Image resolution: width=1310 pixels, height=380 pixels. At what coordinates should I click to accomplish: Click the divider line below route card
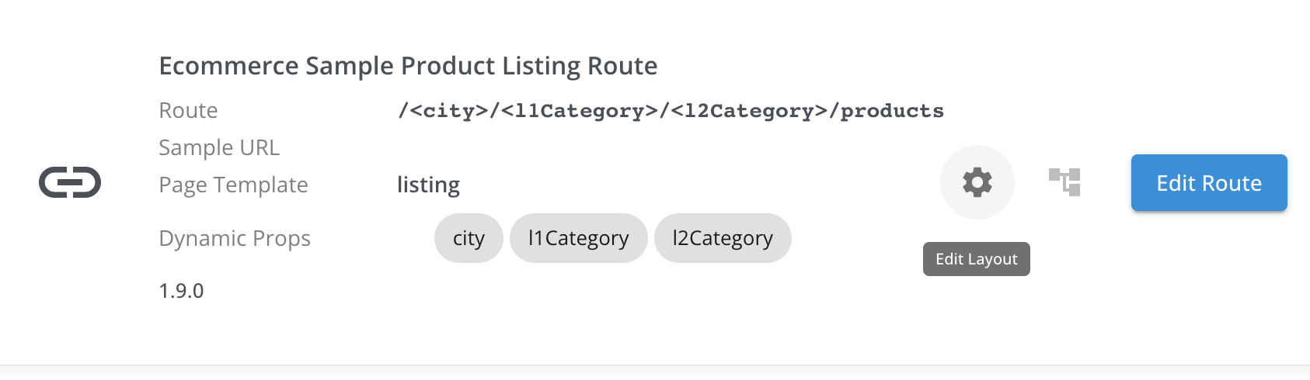pyautogui.click(x=655, y=364)
